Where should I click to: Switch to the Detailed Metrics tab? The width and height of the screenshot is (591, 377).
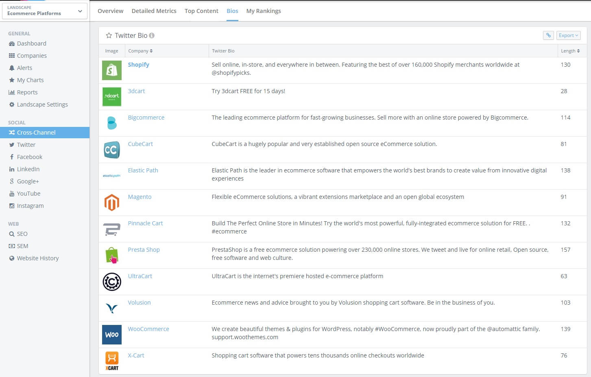(154, 11)
